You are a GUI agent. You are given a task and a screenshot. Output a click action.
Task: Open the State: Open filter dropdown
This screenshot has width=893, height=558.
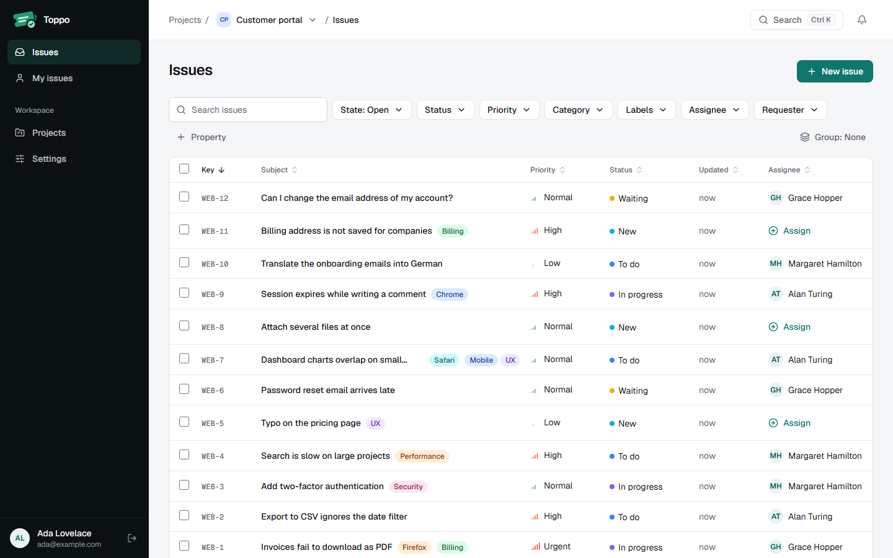click(x=372, y=110)
